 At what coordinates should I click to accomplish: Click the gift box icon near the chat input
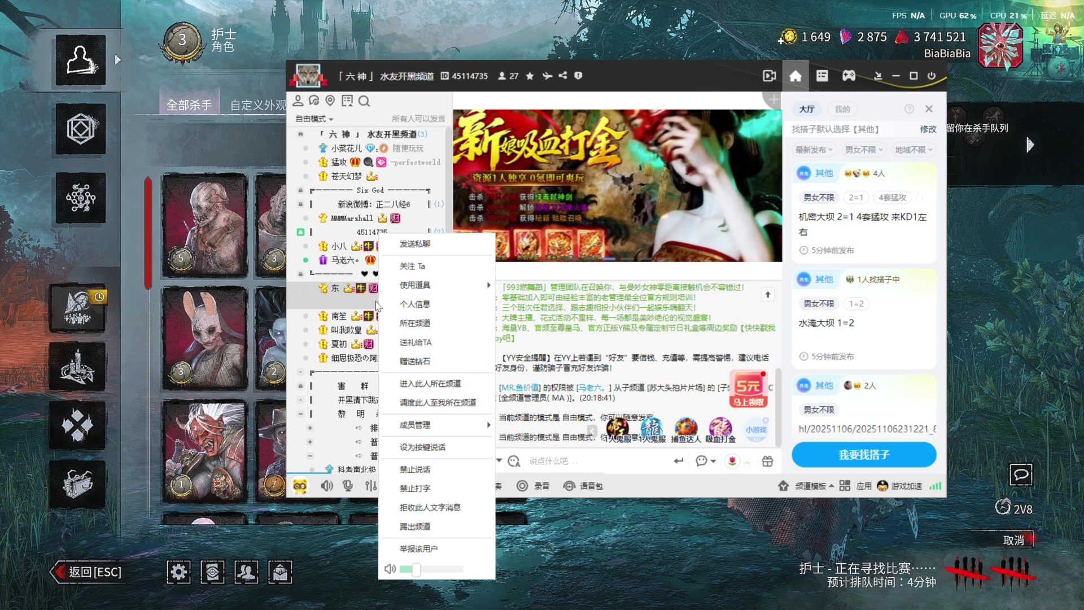pyautogui.click(x=767, y=461)
